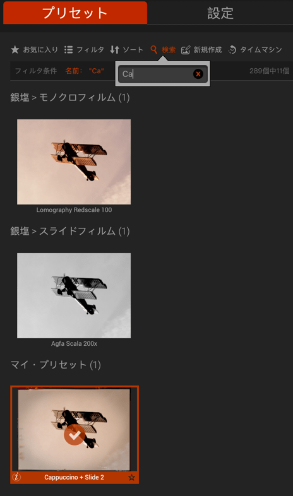Select the Lomography Redscale 100 thumbnail
This screenshot has width=293, height=496.
point(74,162)
